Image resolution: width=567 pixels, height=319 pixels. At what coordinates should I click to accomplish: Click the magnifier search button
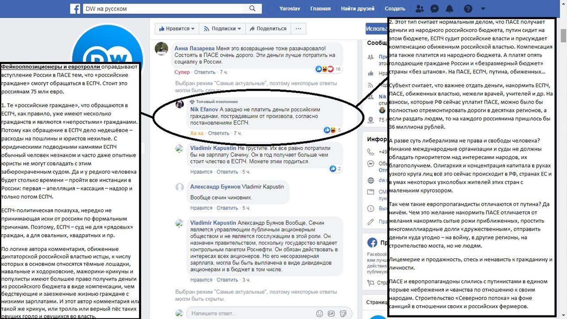(252, 8)
